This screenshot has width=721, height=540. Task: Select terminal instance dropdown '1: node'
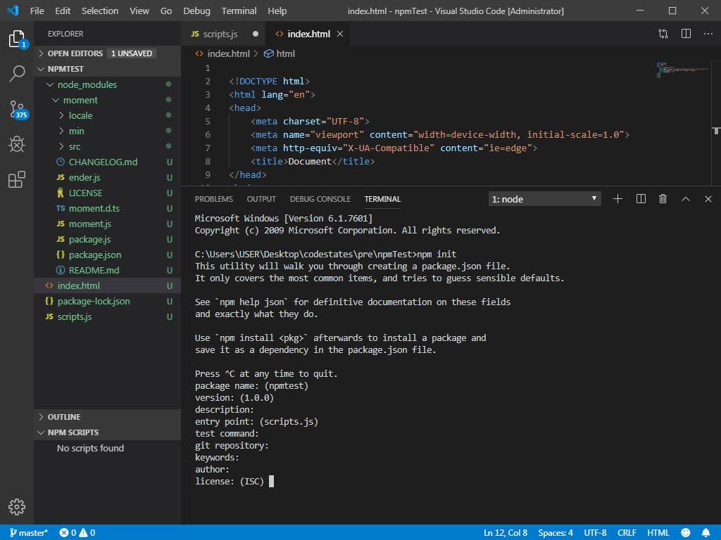[544, 199]
